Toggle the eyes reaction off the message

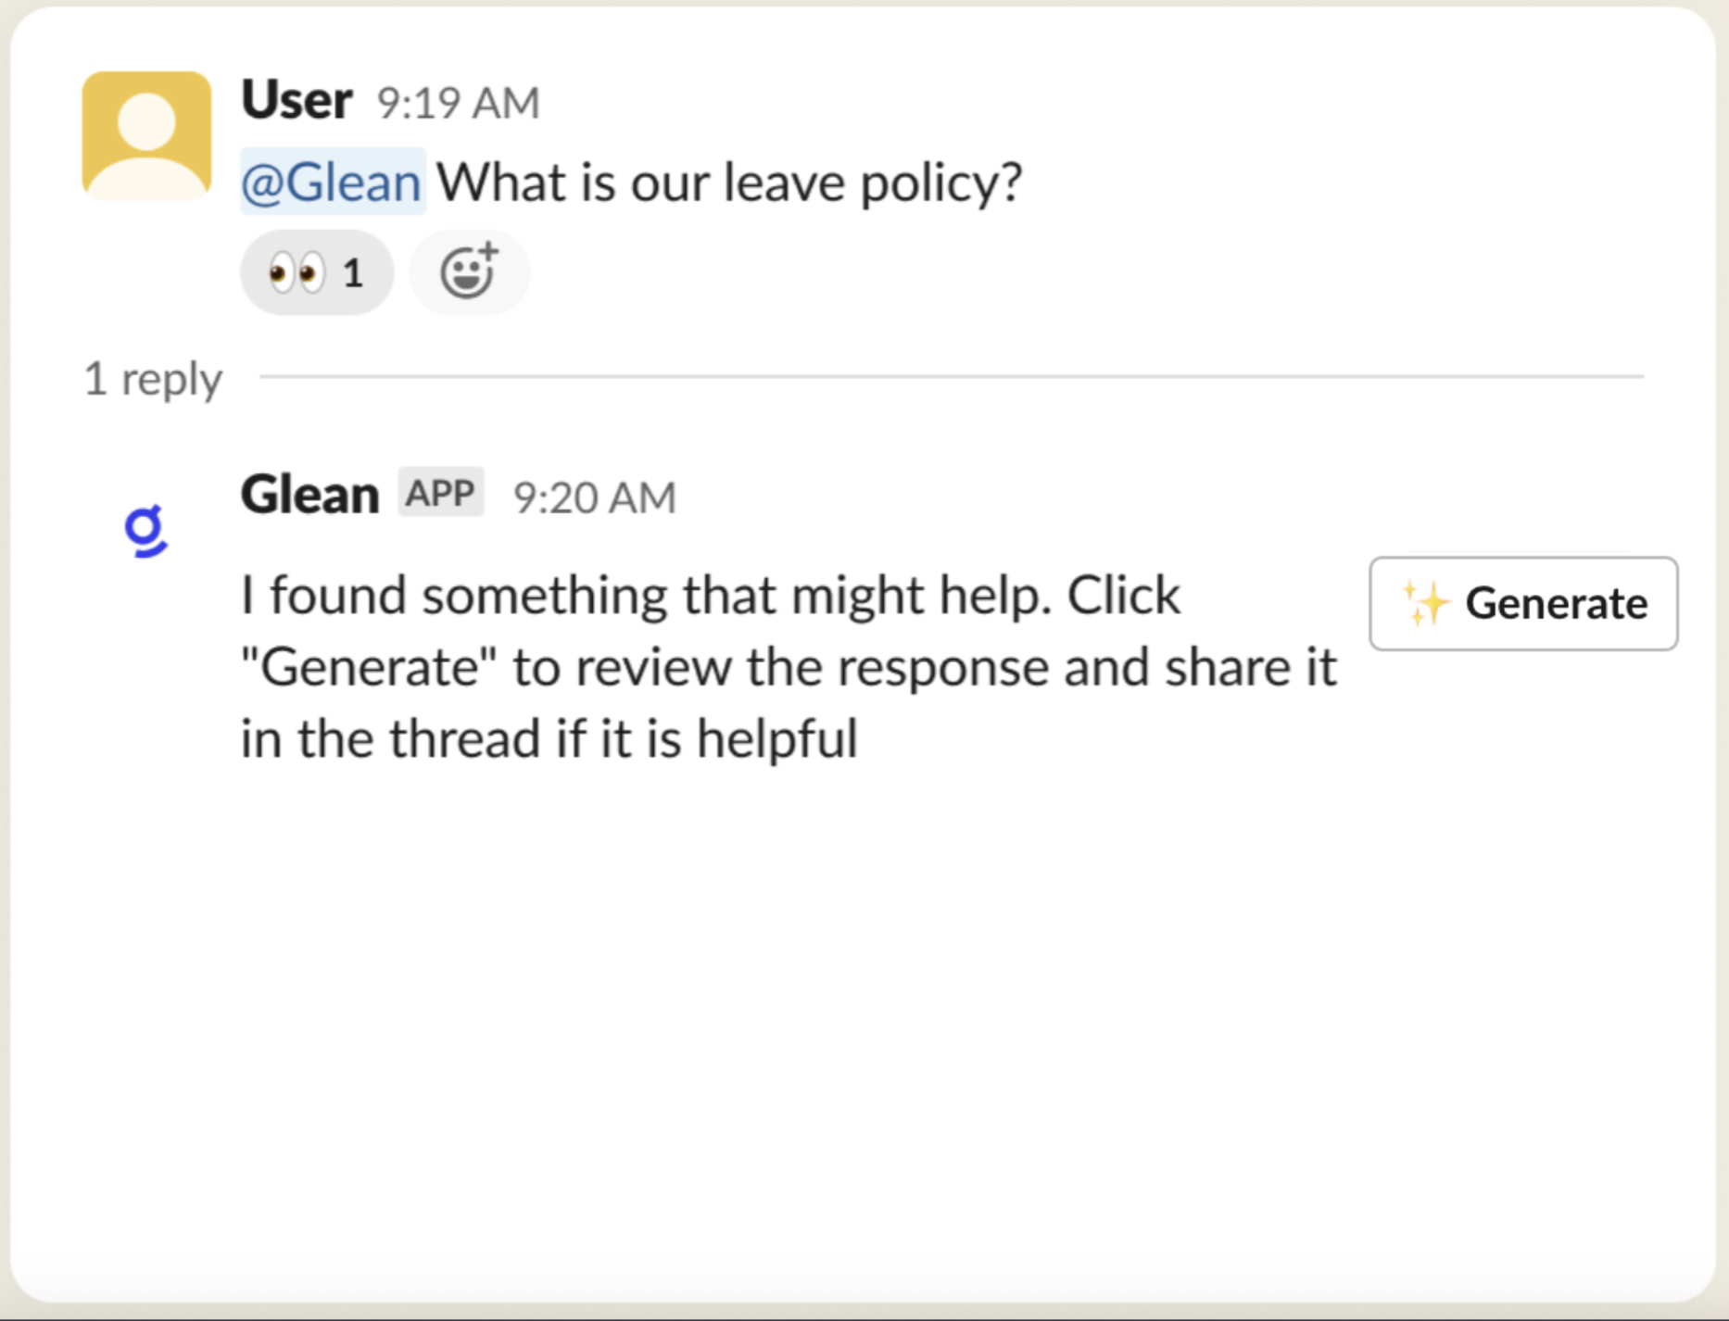[x=315, y=271]
